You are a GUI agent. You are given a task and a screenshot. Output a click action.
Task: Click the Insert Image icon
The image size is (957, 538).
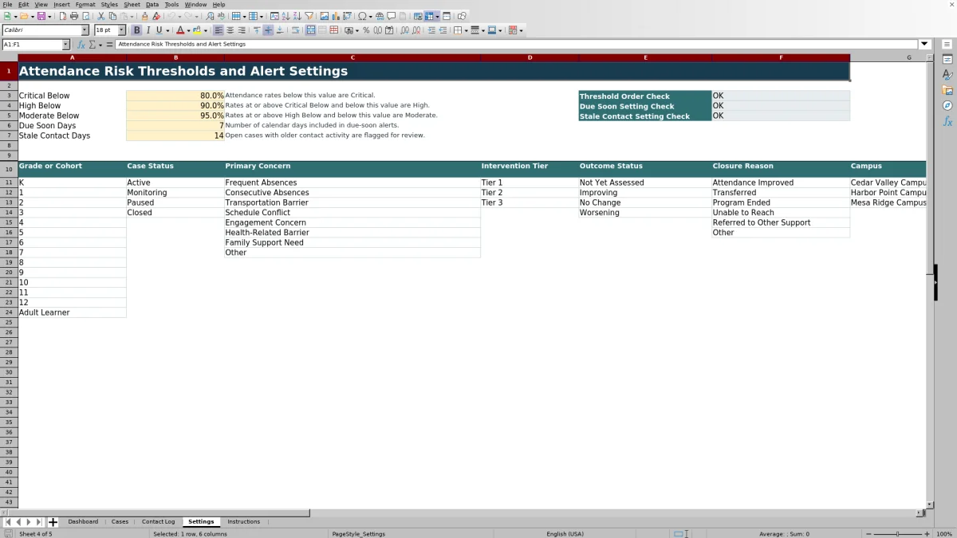click(324, 16)
